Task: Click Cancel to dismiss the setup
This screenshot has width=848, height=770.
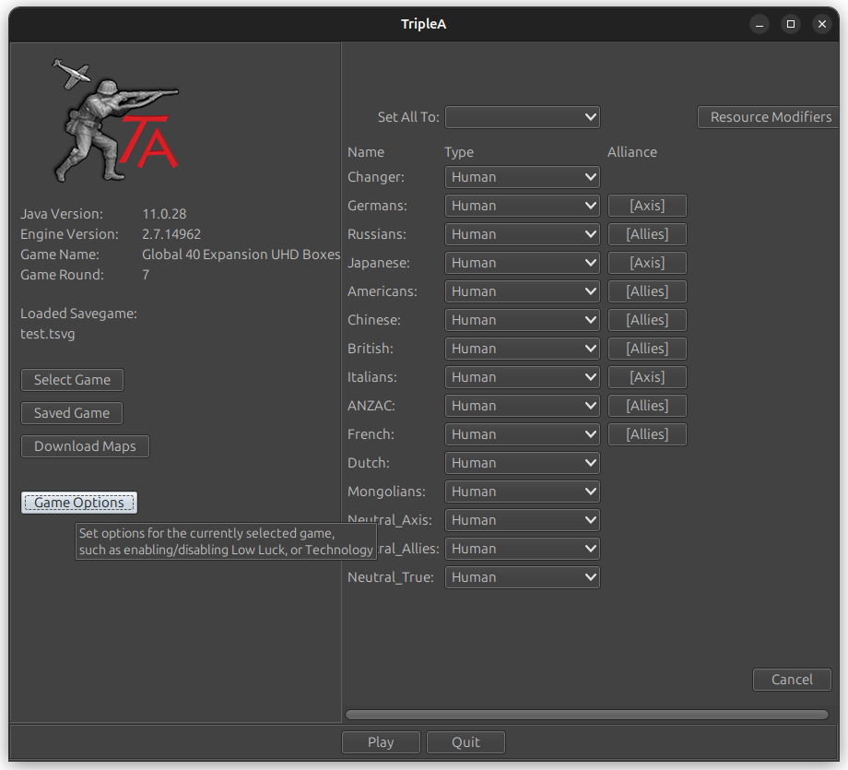Action: [792, 679]
